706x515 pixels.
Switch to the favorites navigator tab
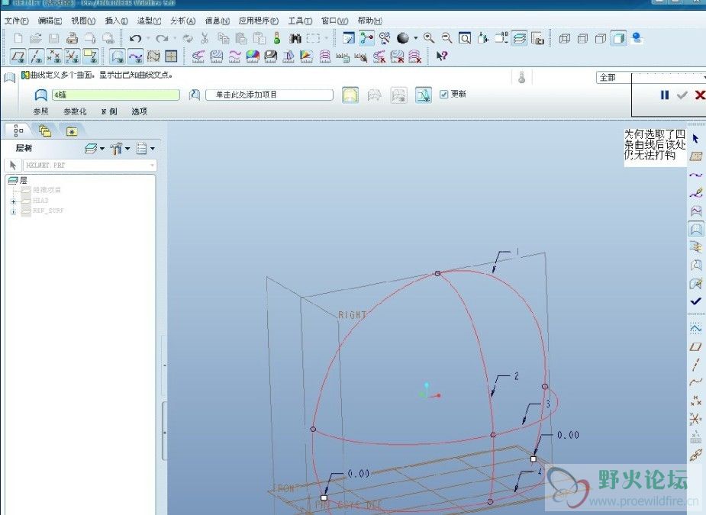pyautogui.click(x=72, y=131)
